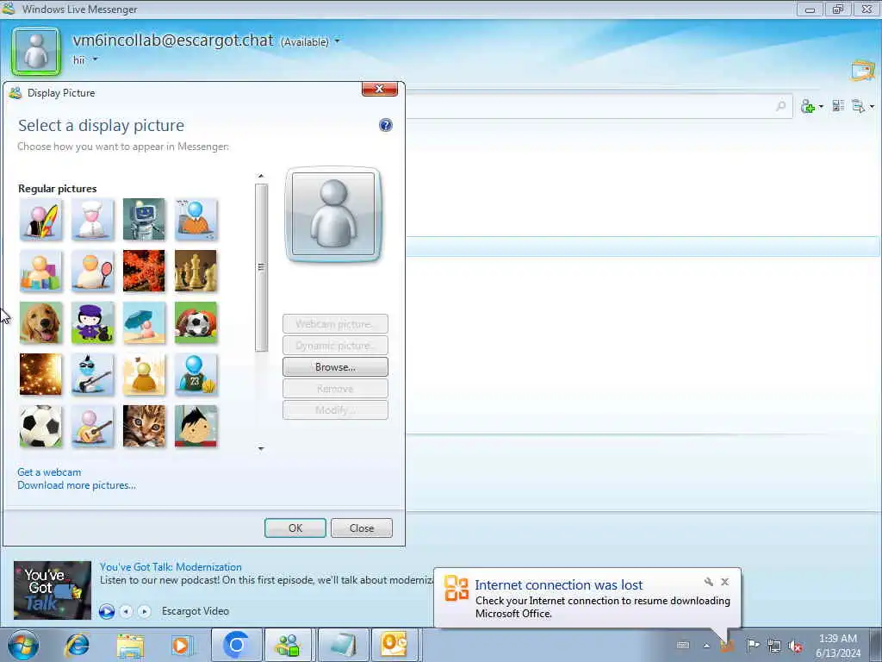
Task: Switch to Windows Live Messenger taskbar button
Action: [x=288, y=645]
